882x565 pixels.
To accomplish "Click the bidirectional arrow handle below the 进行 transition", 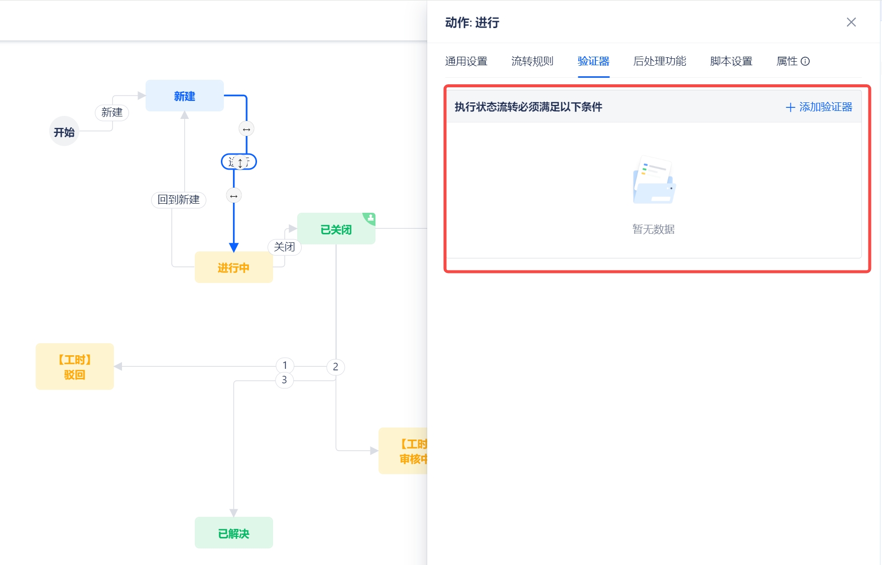I will pyautogui.click(x=233, y=196).
